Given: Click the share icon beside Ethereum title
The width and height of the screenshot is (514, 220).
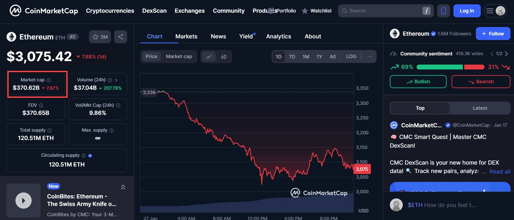Looking at the screenshot, I should coord(121,37).
